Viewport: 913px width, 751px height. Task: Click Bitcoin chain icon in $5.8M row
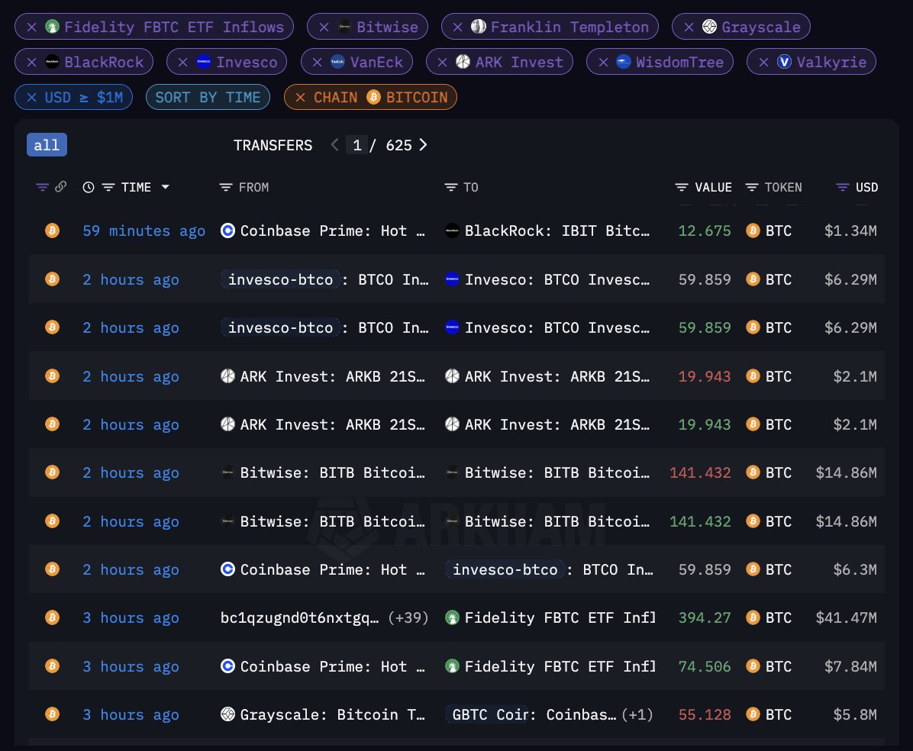(53, 714)
